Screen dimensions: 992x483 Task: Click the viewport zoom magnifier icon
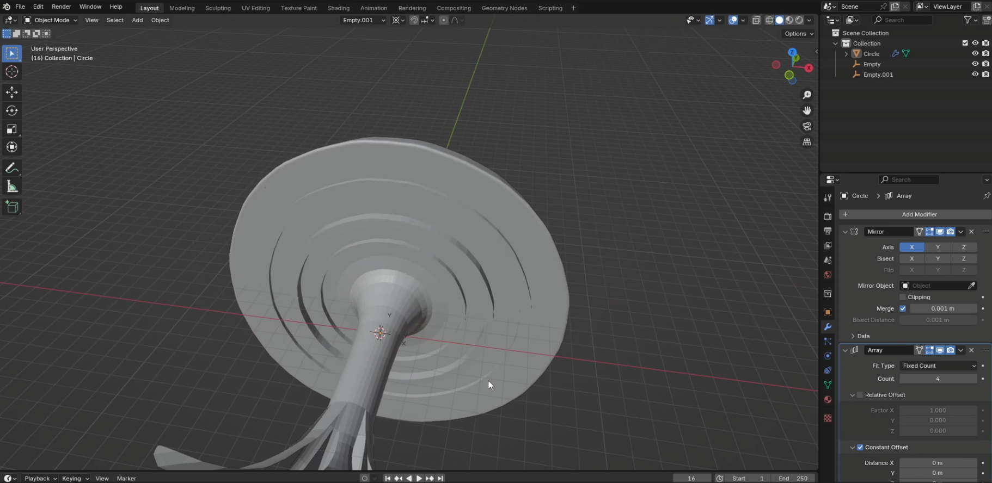(x=807, y=95)
